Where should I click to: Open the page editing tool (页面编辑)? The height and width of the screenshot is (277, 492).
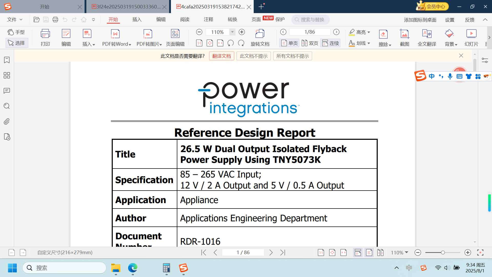(x=175, y=37)
